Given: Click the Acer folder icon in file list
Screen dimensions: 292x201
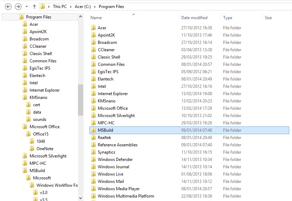Looking at the screenshot, I should (x=94, y=28).
